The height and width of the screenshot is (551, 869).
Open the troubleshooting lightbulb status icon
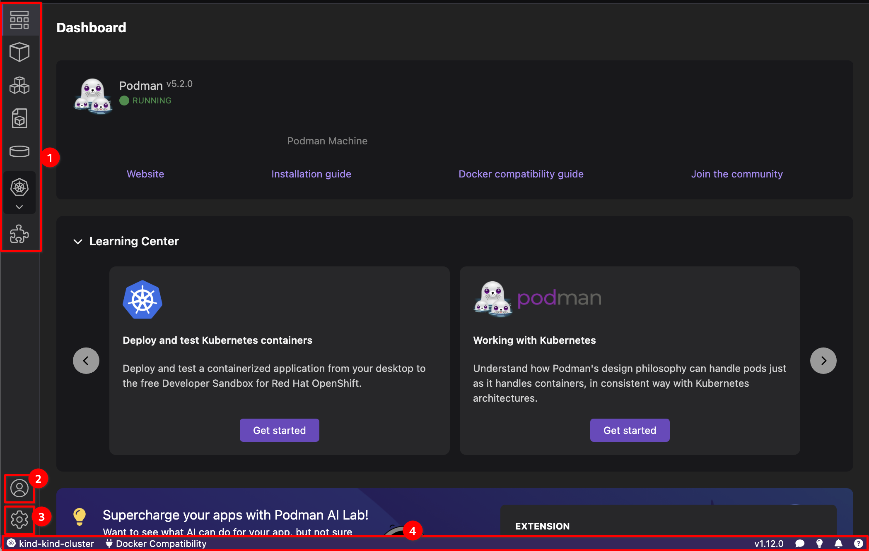point(819,544)
